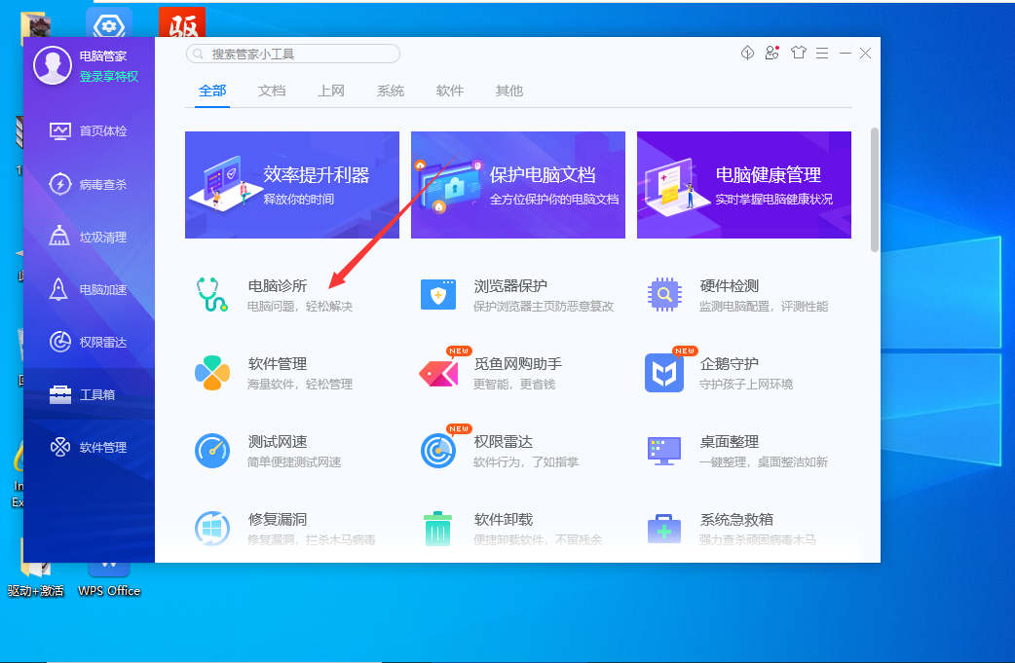Open 软件管理 in the left sidebar
Screen dimensions: 1015x663
89,447
